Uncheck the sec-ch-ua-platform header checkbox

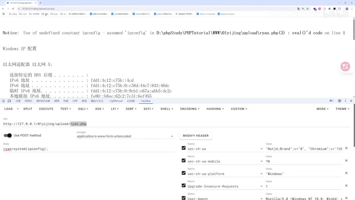click(184, 173)
